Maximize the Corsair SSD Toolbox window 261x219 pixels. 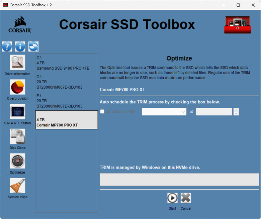pos(238,5)
